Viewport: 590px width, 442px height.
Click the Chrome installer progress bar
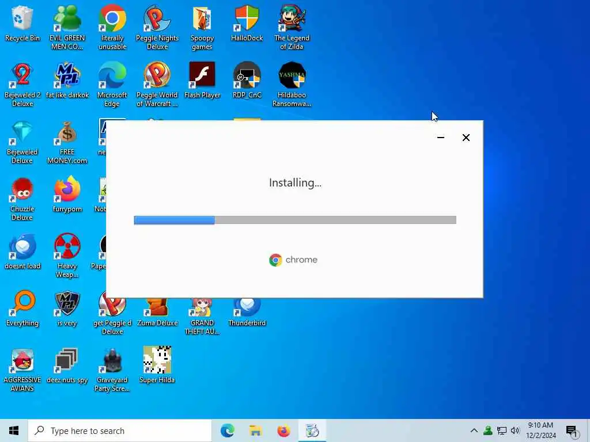295,220
